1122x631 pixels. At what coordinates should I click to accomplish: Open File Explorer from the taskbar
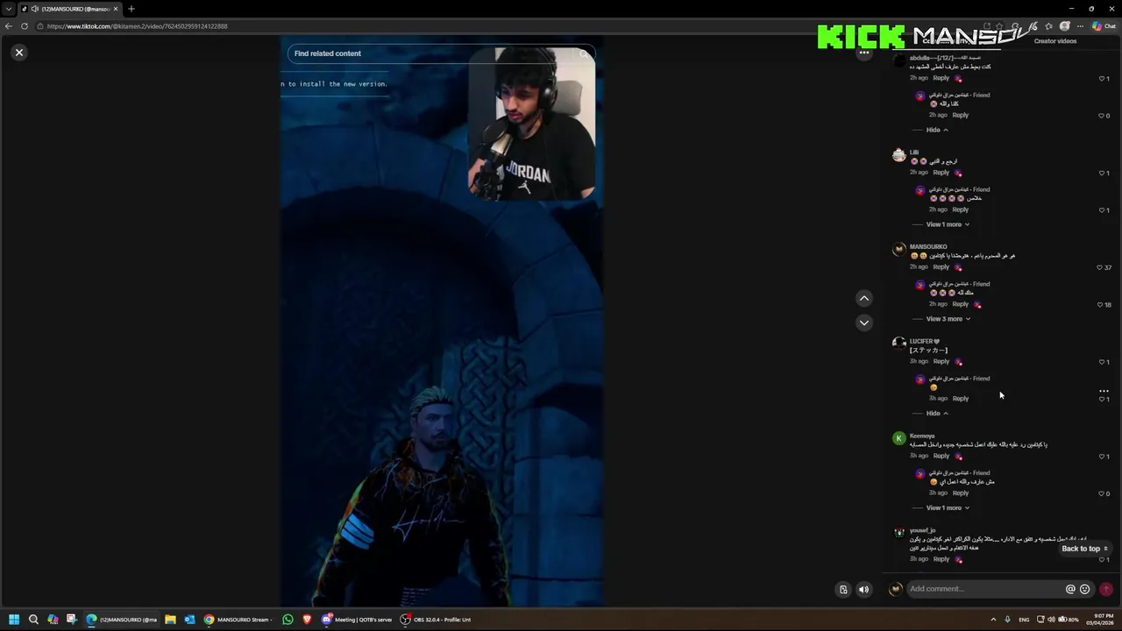(x=170, y=620)
